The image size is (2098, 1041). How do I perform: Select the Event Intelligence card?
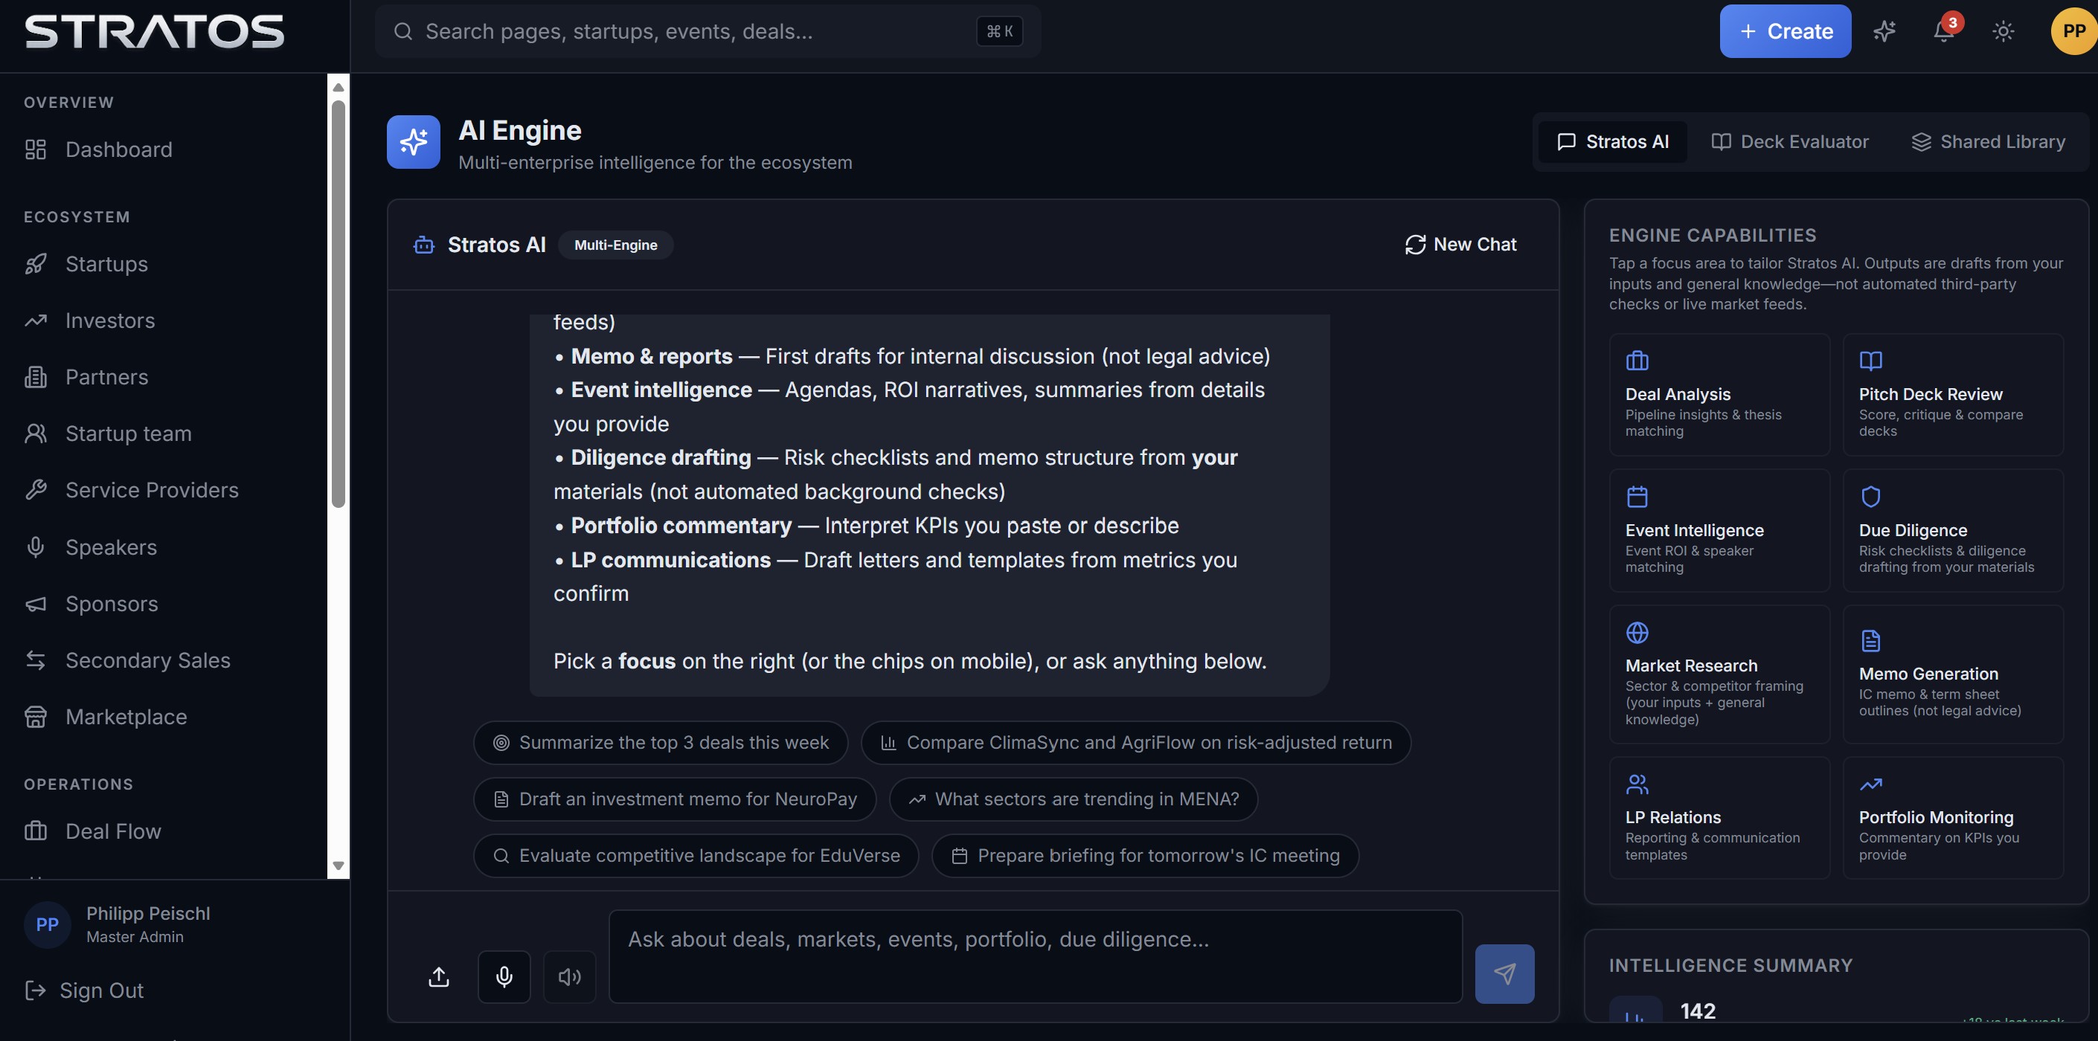tap(1719, 530)
